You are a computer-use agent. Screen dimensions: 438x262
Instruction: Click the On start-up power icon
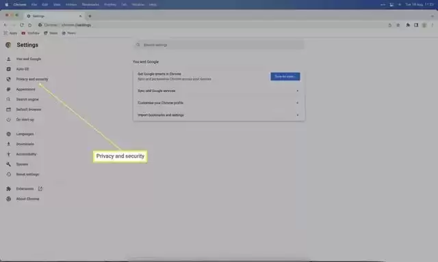9,119
